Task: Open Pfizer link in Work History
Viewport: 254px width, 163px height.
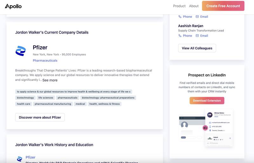Action: coord(30,157)
